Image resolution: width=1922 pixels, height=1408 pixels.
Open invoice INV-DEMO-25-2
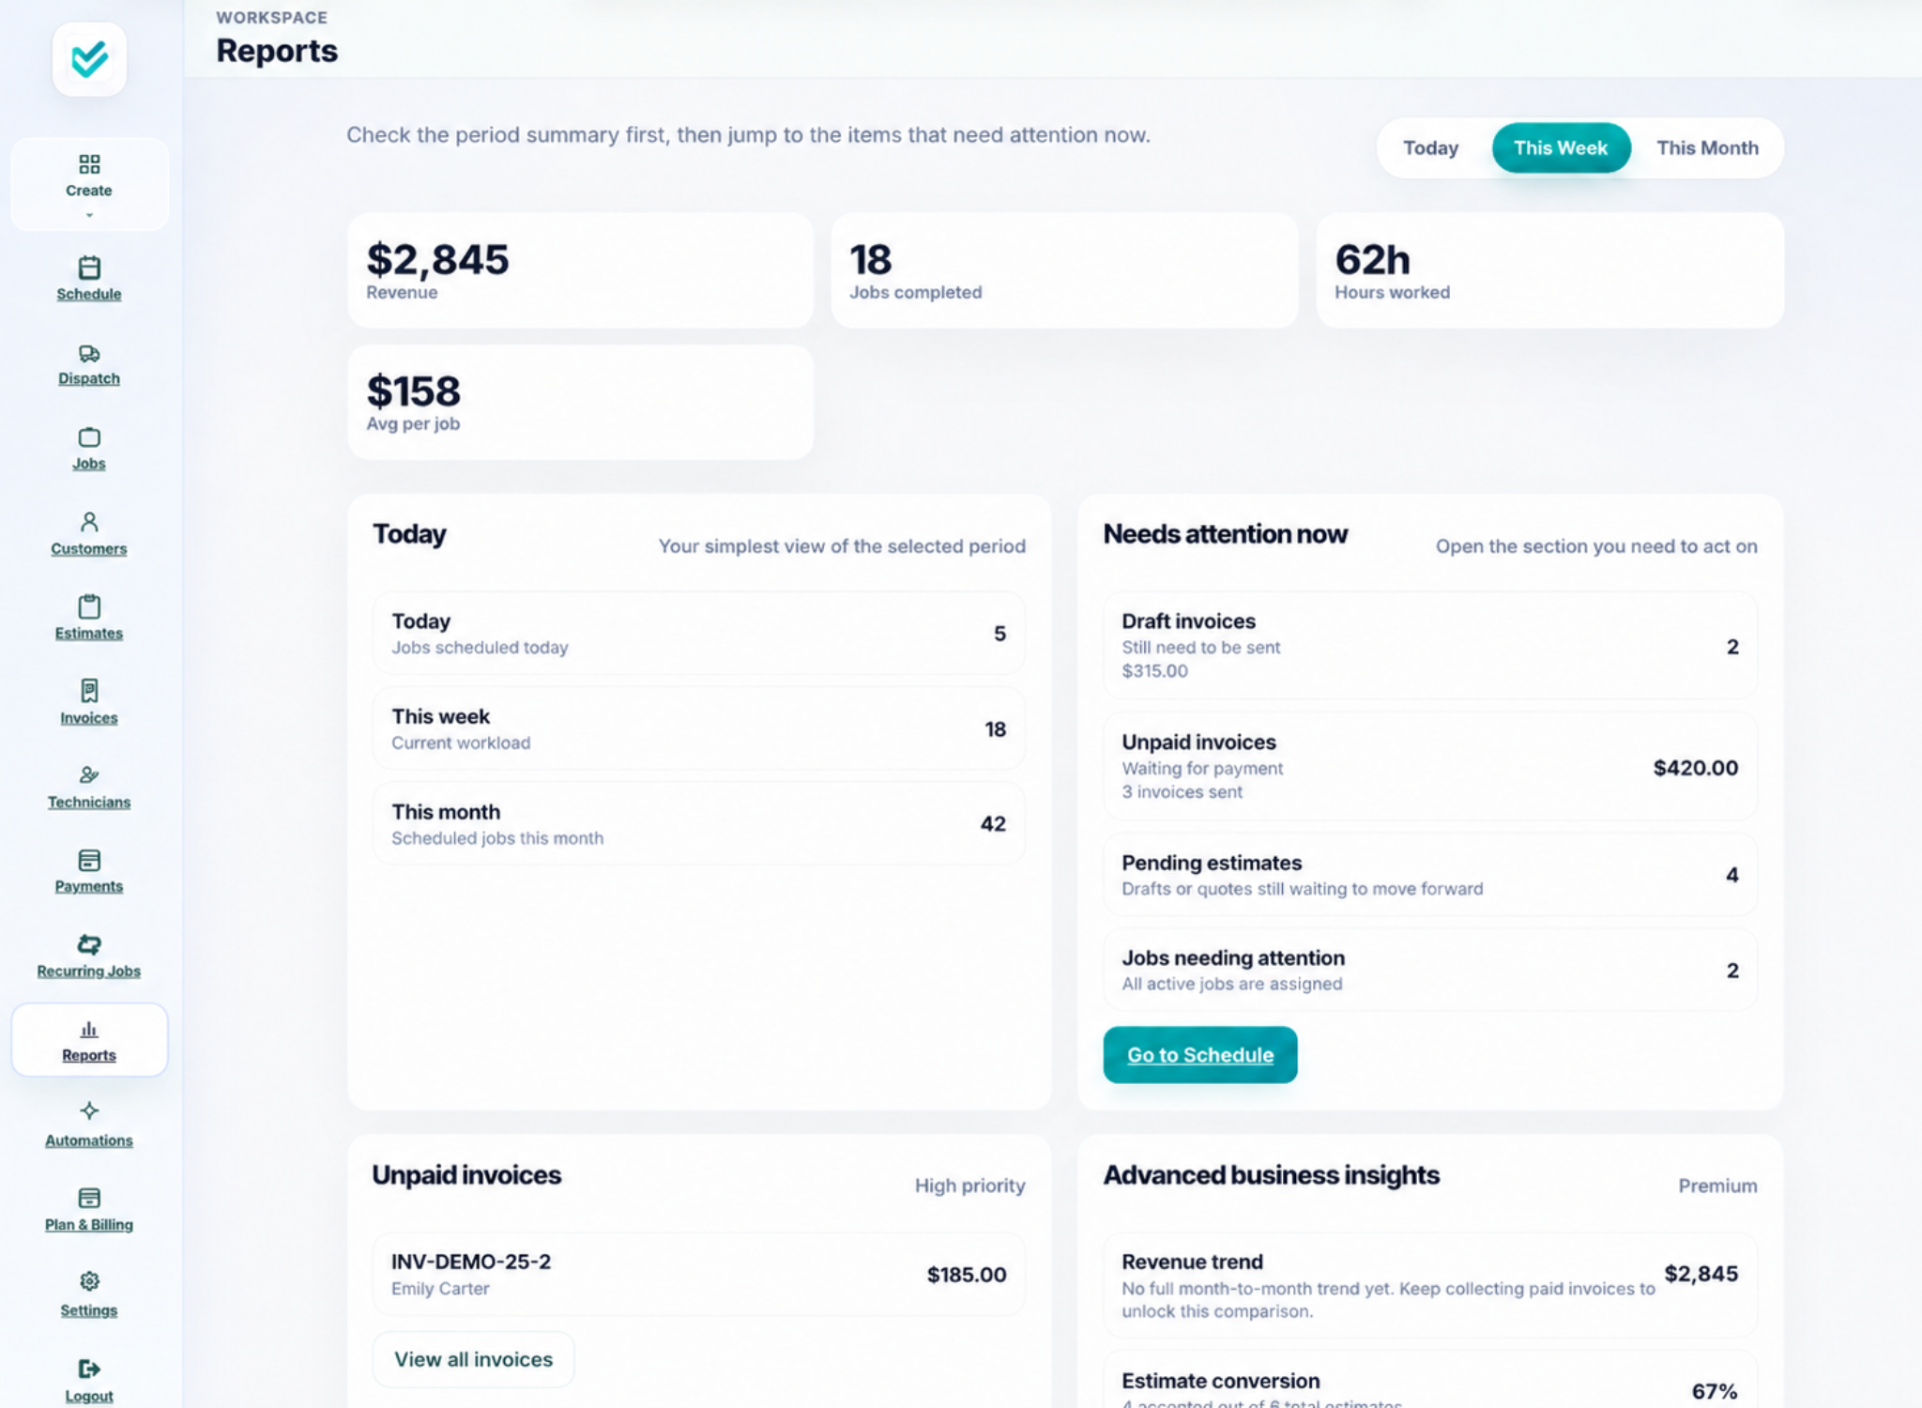coord(699,1274)
